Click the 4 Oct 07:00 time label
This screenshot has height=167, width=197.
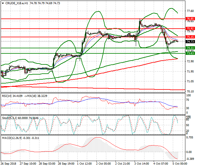pyautogui.click(x=161, y=164)
